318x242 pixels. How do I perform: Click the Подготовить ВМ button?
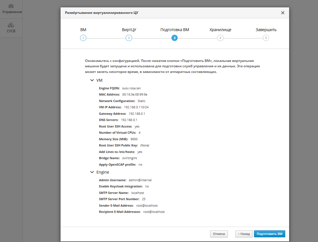point(269,234)
